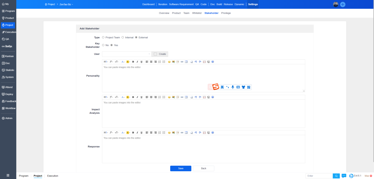Click Bold in the Personality editor toolbar

[133, 62]
